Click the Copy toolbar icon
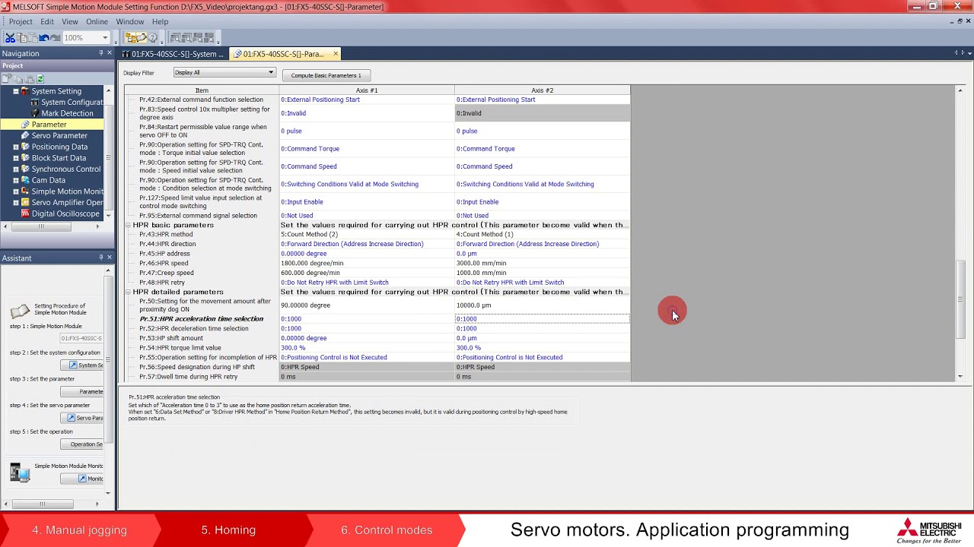 (21, 37)
